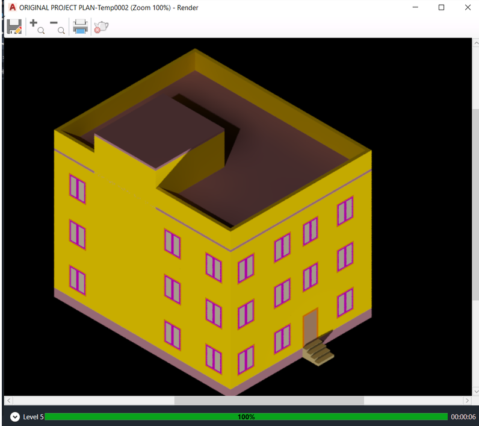
Task: Close the Render window
Action: 468,7
